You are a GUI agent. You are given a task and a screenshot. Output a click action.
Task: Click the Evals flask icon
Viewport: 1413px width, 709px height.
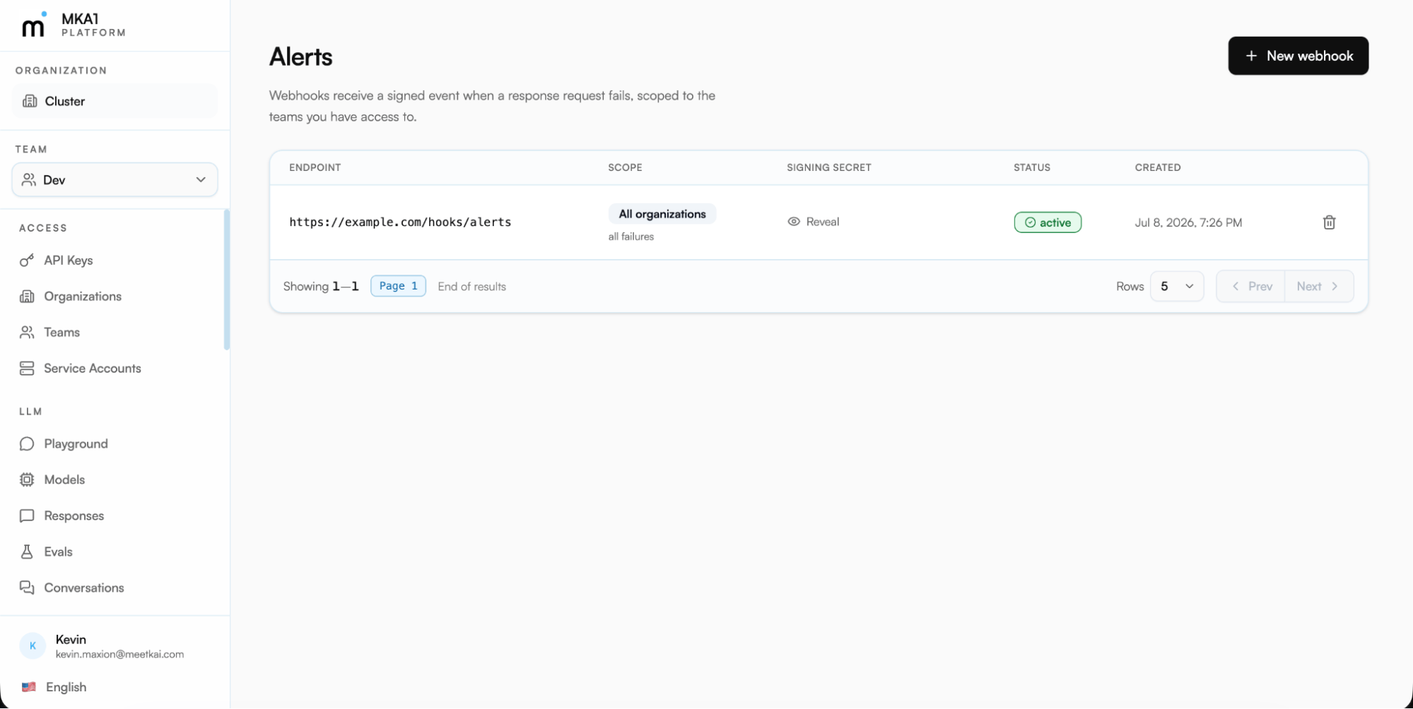(27, 552)
